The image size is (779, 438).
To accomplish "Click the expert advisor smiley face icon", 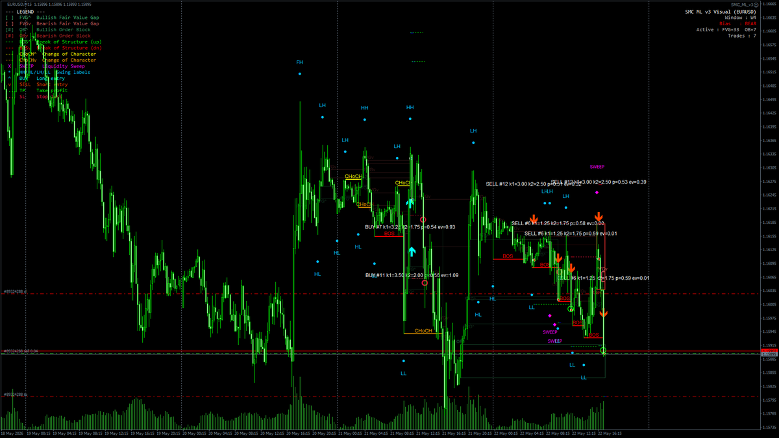I will (756, 4).
